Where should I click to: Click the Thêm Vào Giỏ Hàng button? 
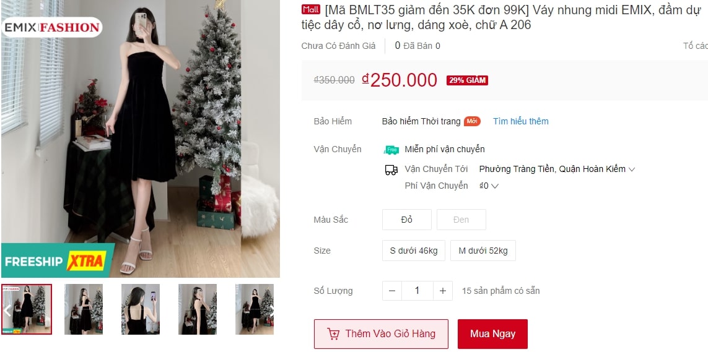tap(381, 334)
